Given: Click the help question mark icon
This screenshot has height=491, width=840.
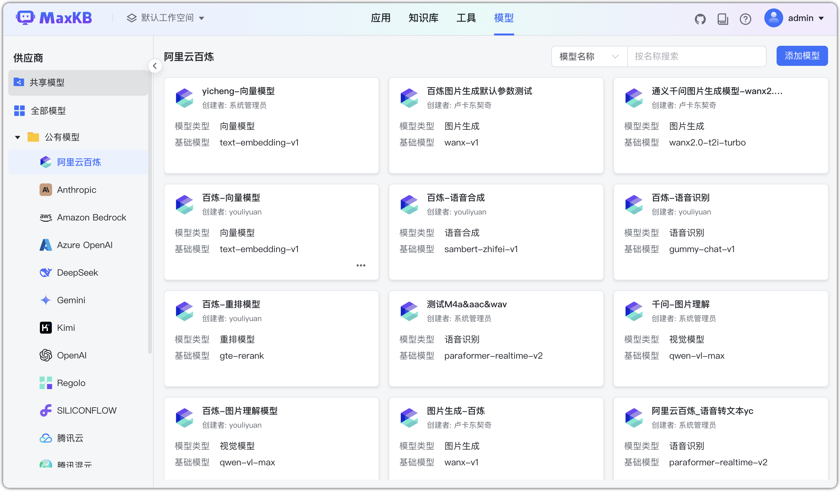Looking at the screenshot, I should tap(745, 19).
